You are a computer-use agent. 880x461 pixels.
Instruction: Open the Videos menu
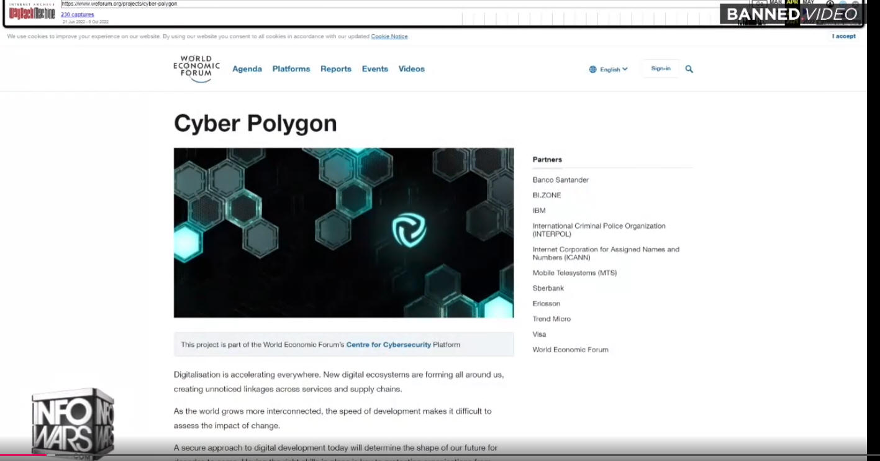click(412, 69)
